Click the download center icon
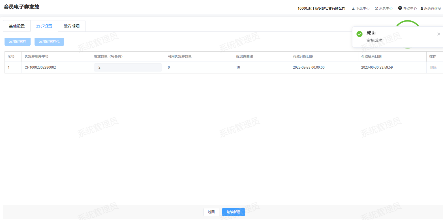Viewport: 443px width, 220px height. 353,9
